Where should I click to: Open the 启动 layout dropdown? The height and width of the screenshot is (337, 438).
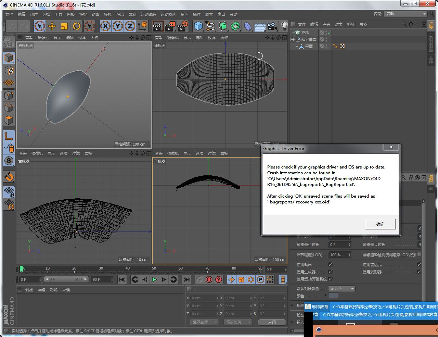(406, 14)
